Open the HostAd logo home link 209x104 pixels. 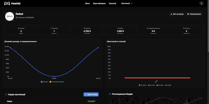pyautogui.click(x=12, y=3)
